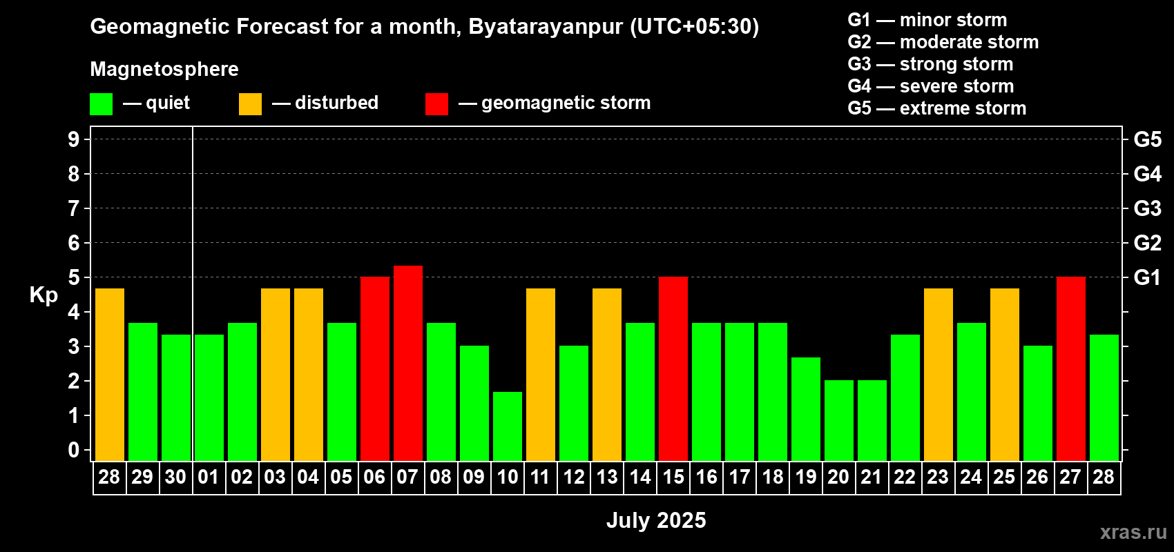Click 'G3 — strong storm' legend line
The height and width of the screenshot is (552, 1174).
point(931,64)
